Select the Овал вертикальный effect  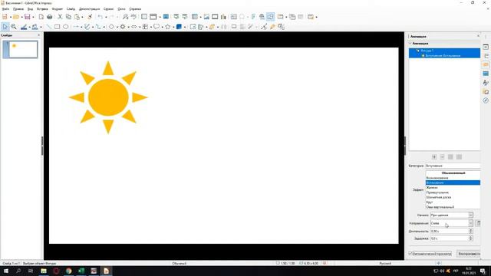(453, 207)
